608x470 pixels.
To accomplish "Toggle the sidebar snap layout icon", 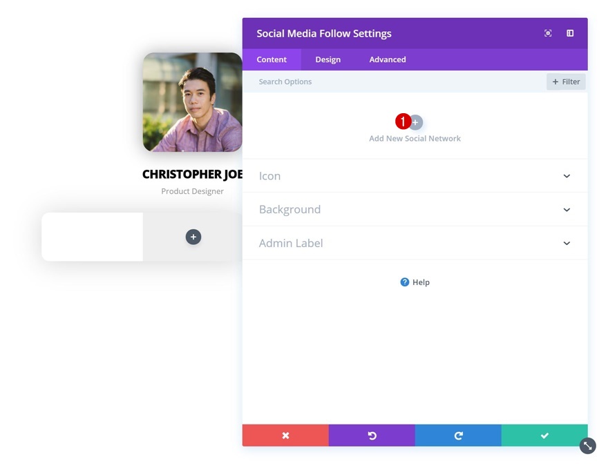I will click(x=570, y=33).
